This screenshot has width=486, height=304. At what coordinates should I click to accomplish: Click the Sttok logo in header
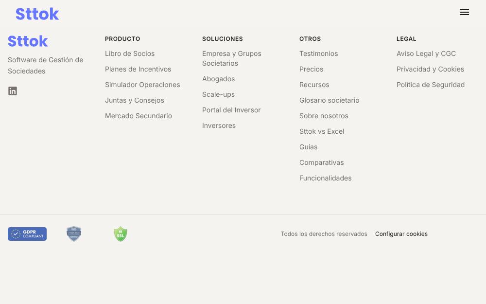pos(37,14)
